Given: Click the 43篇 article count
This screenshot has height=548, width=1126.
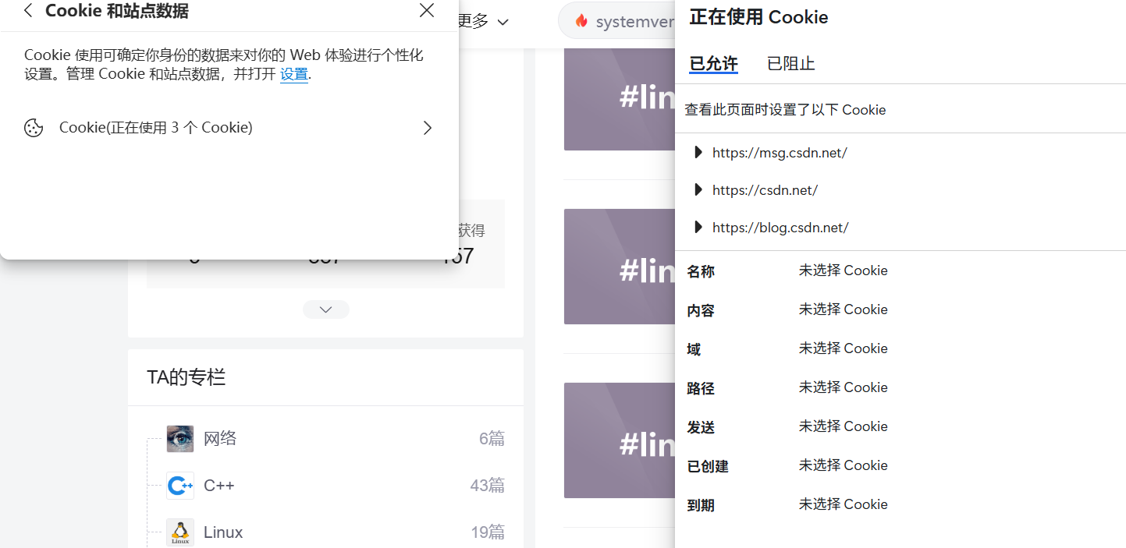Looking at the screenshot, I should pyautogui.click(x=487, y=486).
